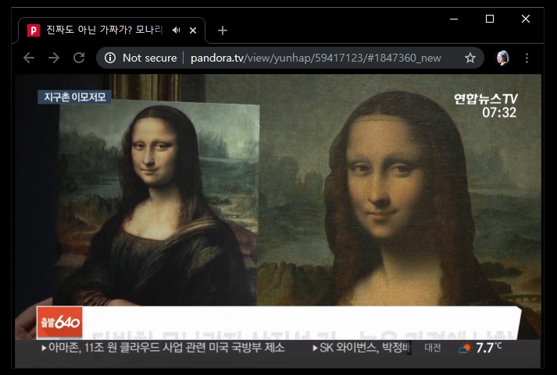
Task: Click the 지구촌 이모저모 caption label
Action: 74,97
